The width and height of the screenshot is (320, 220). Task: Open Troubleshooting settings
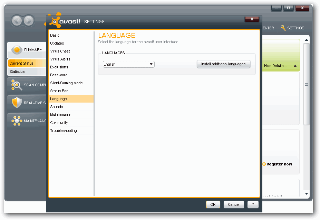coord(71,131)
